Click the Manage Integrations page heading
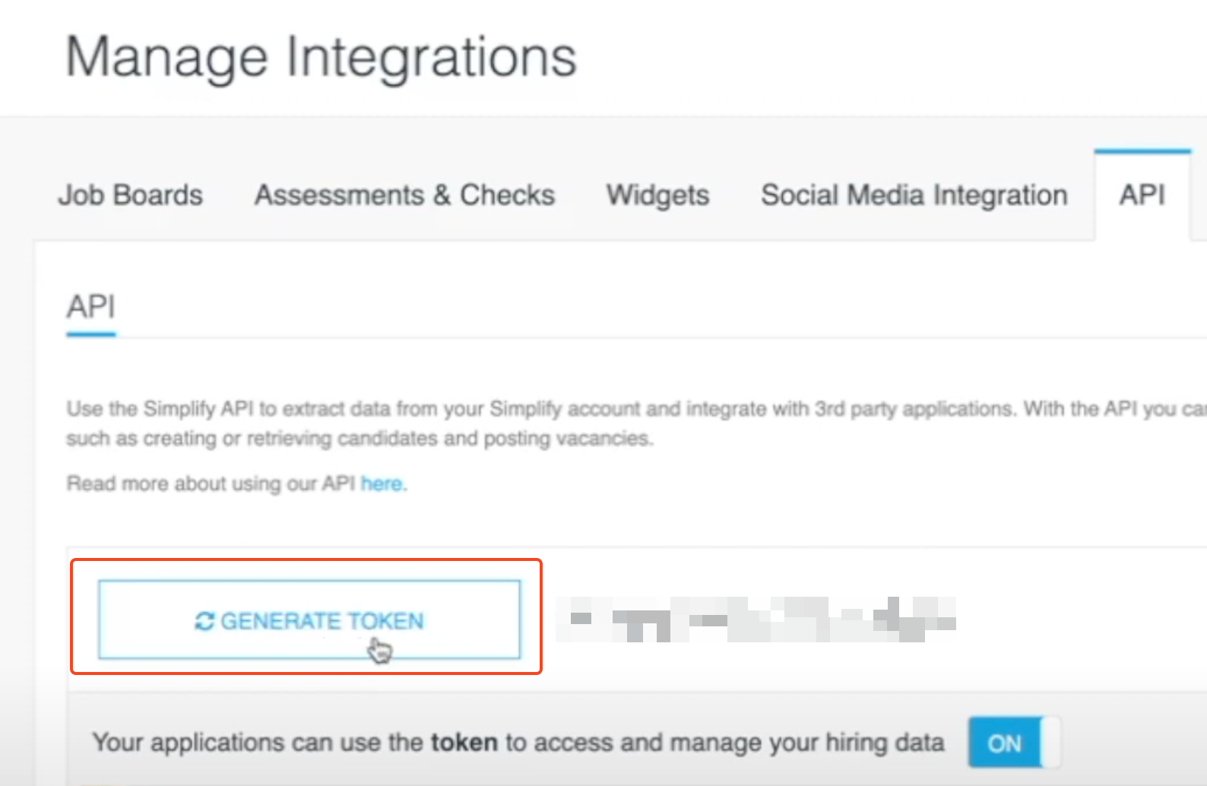 [x=322, y=57]
